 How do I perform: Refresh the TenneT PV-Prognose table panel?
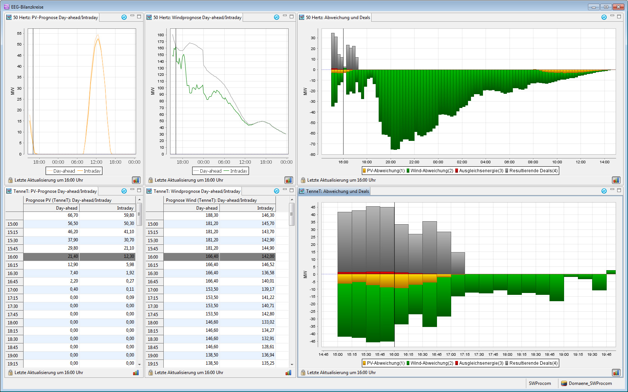(124, 191)
